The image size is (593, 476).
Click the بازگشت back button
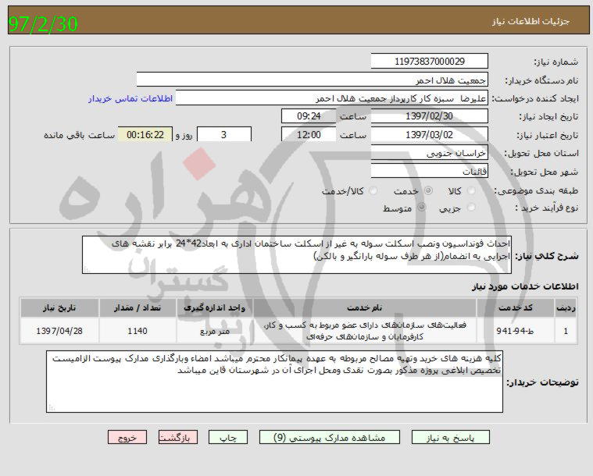178,438
